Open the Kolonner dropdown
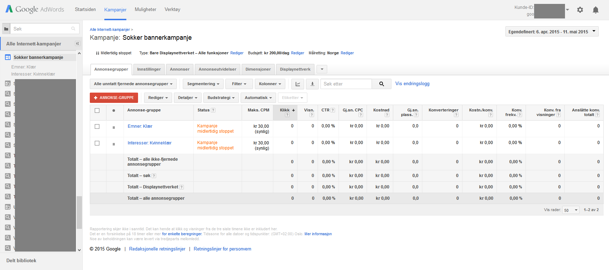 click(x=270, y=84)
